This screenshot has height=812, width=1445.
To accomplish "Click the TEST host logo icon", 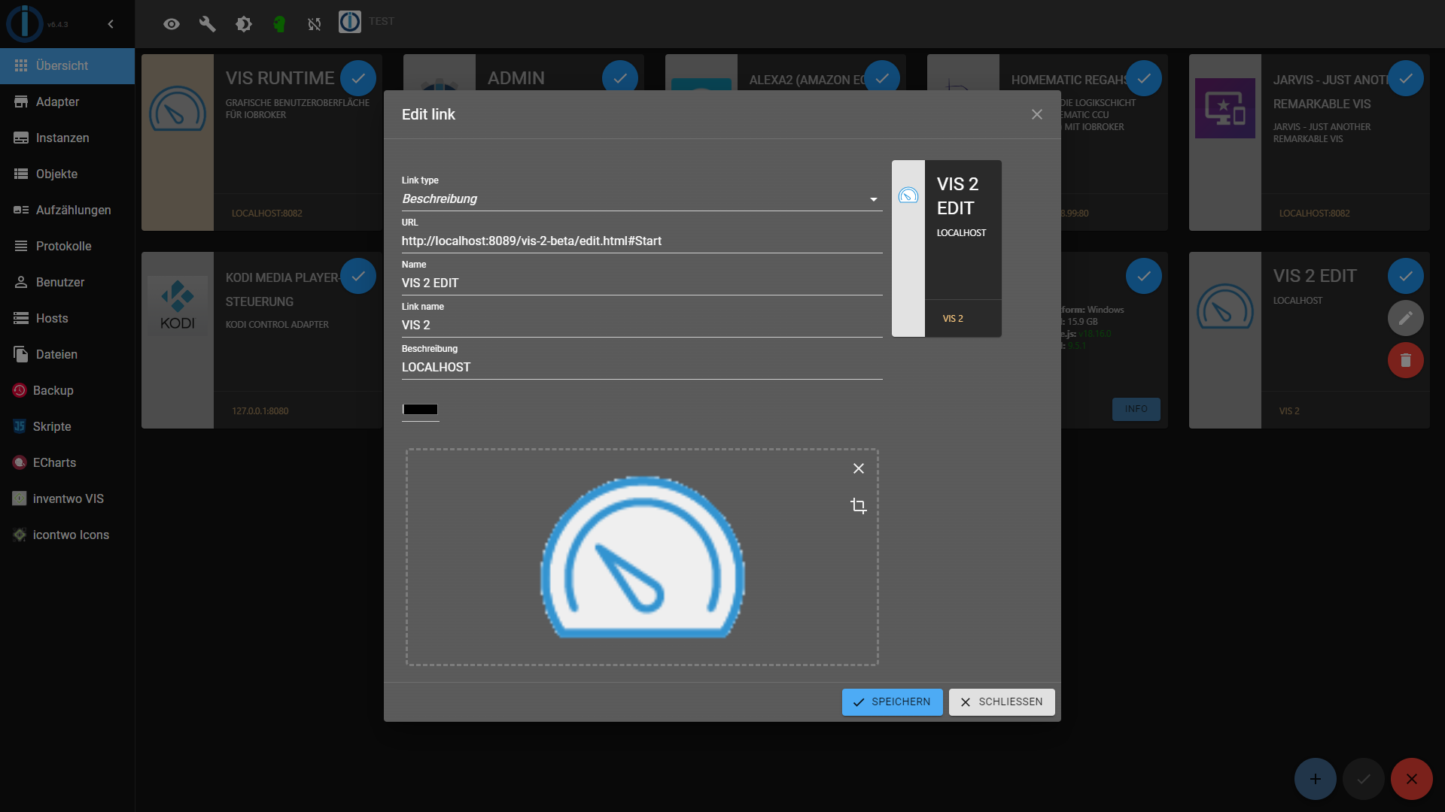I will [350, 22].
